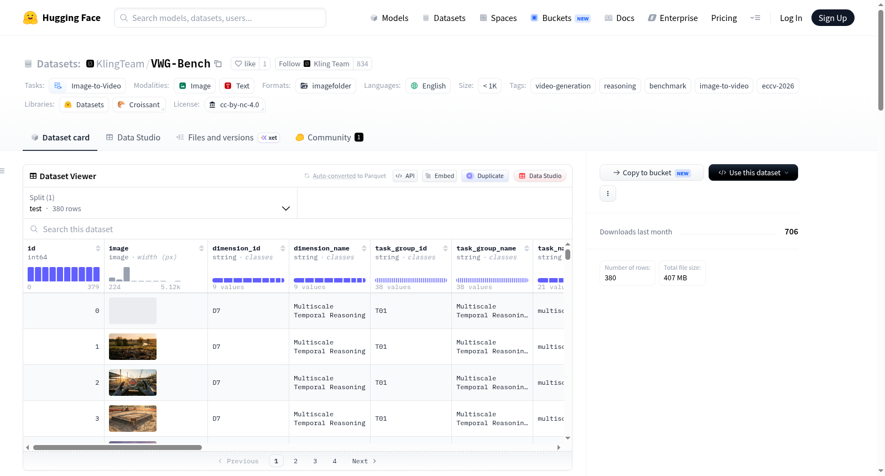Open the three-dot more options button

(608, 193)
